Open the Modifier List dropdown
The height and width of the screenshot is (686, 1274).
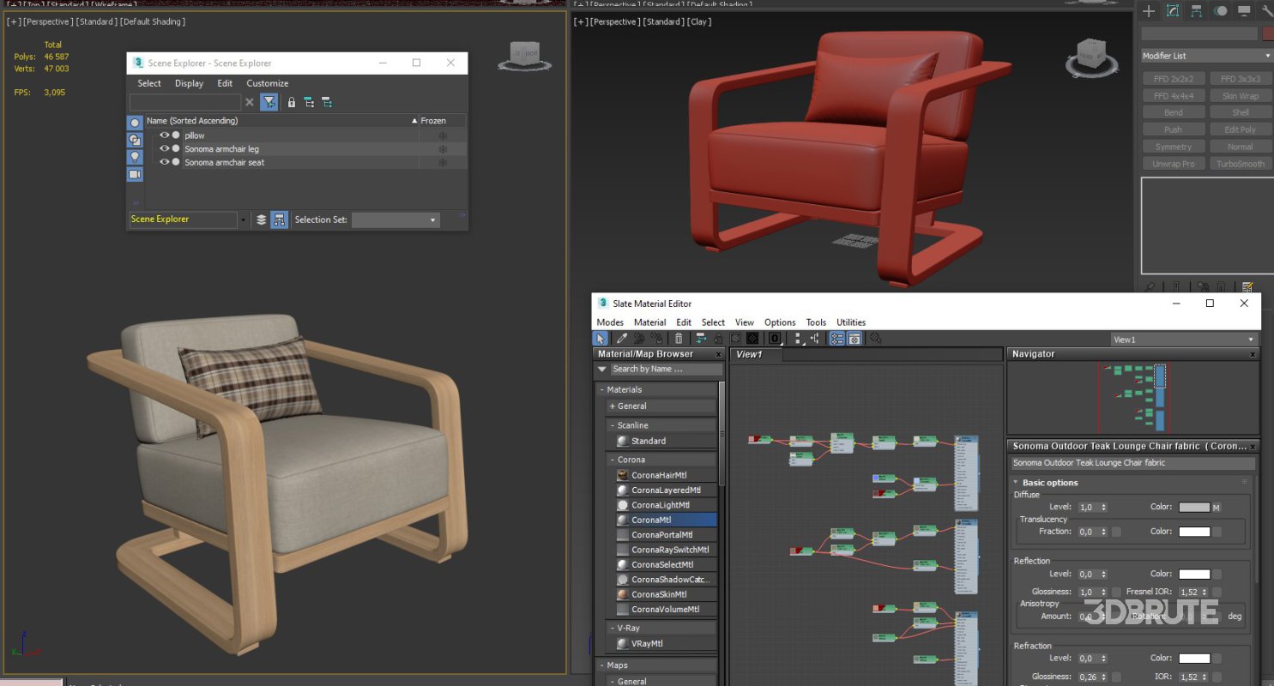pyautogui.click(x=1205, y=55)
